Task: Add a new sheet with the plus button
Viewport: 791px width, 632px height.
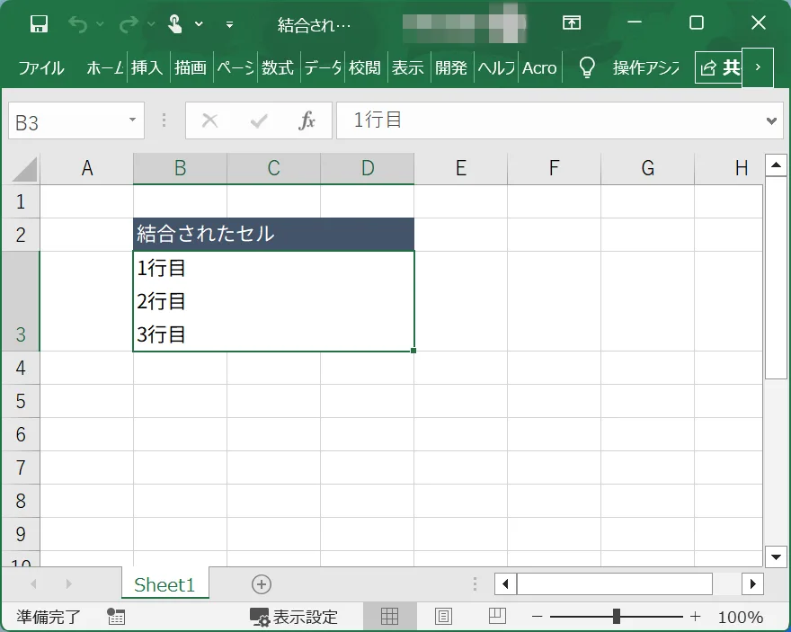Action: tap(261, 584)
